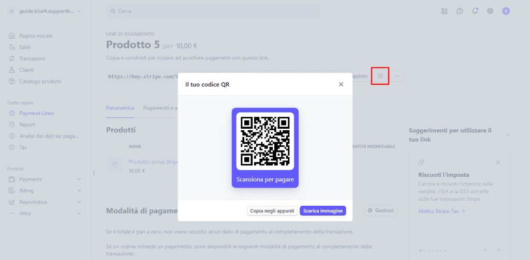Open Saldi in the sidebar
This screenshot has height=260, width=530.
click(x=25, y=47)
